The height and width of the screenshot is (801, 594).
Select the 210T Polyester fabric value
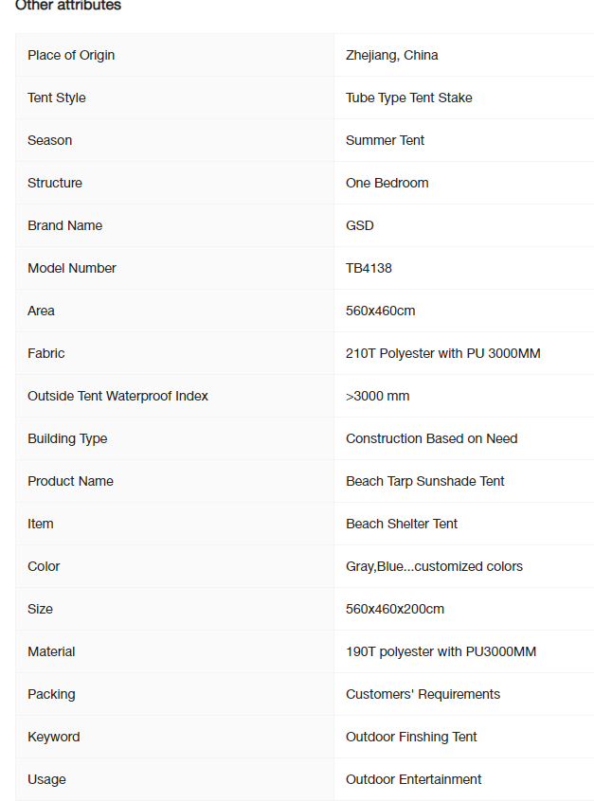pyautogui.click(x=443, y=353)
